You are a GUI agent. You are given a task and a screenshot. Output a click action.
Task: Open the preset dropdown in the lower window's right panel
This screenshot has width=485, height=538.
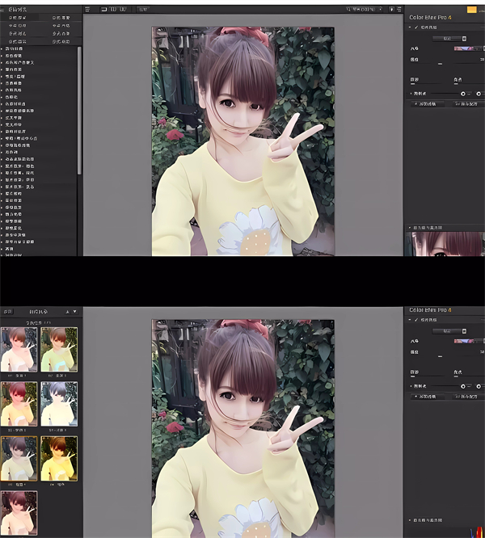(449, 331)
